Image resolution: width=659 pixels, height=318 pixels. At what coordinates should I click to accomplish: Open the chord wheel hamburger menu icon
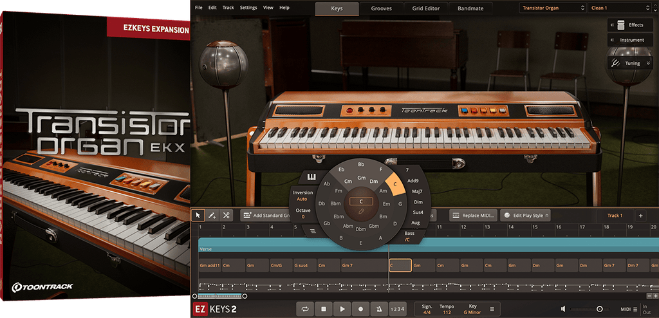tap(313, 230)
